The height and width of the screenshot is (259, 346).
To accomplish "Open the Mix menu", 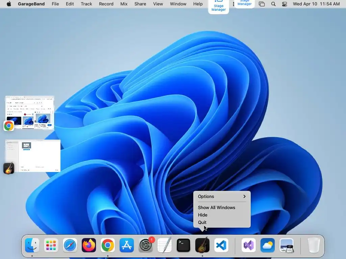I will [x=124, y=4].
